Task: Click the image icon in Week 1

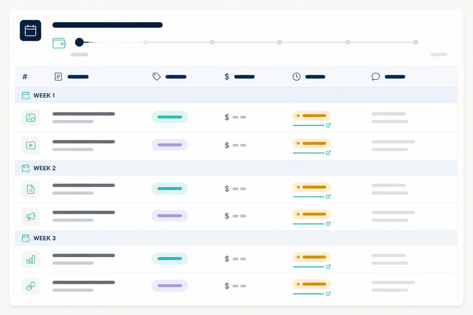Action: [31, 118]
